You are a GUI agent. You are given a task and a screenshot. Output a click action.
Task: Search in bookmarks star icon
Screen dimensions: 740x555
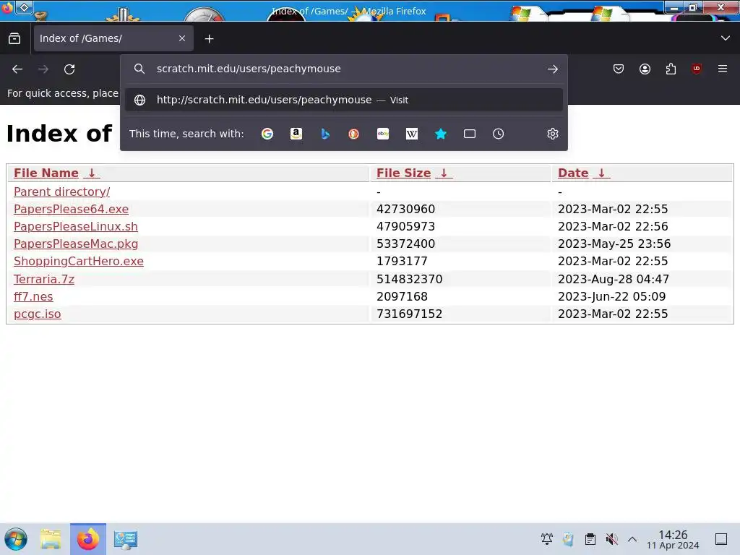(x=441, y=134)
